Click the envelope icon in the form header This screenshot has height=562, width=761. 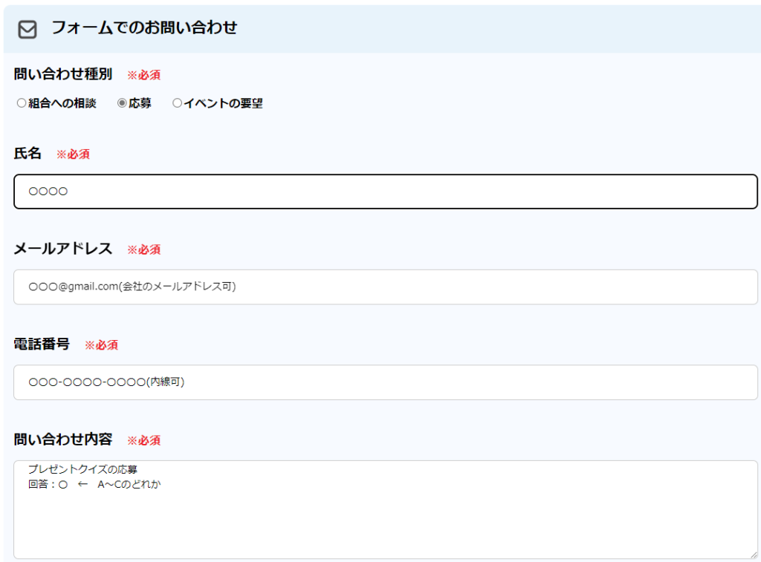(x=27, y=29)
